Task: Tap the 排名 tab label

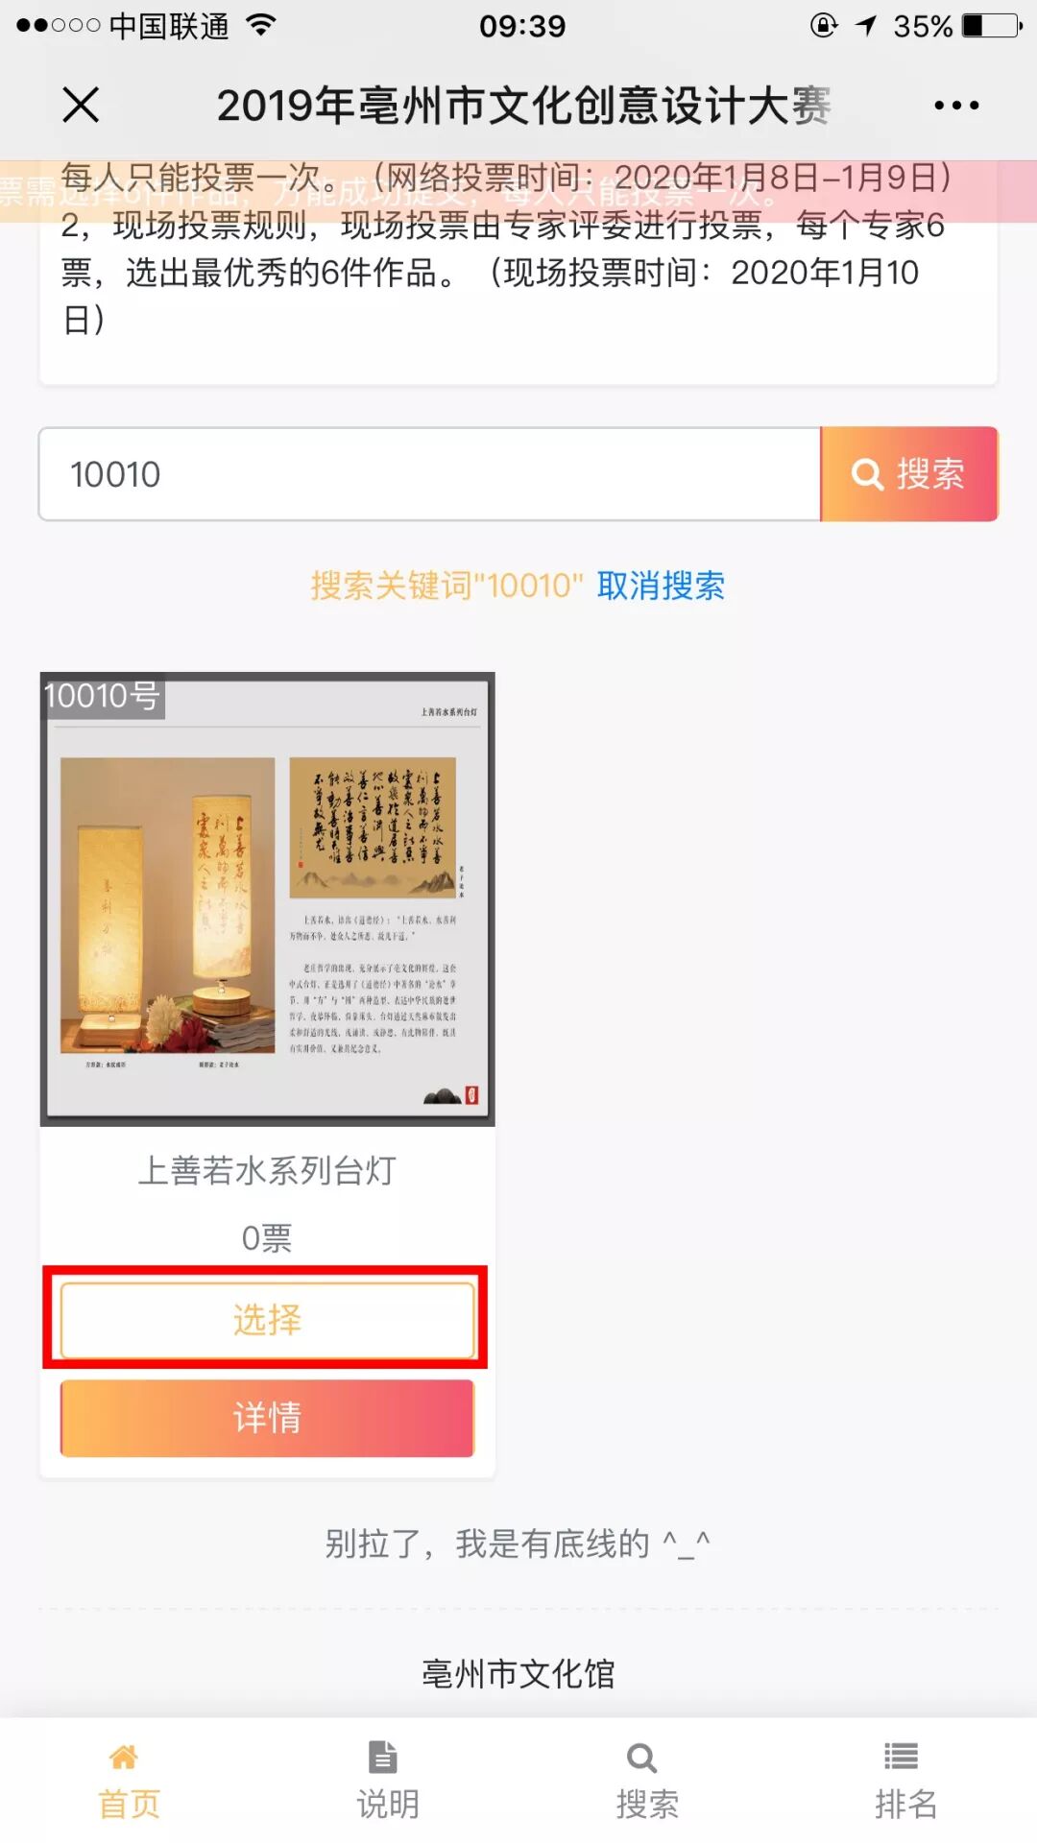Action: 905,1804
